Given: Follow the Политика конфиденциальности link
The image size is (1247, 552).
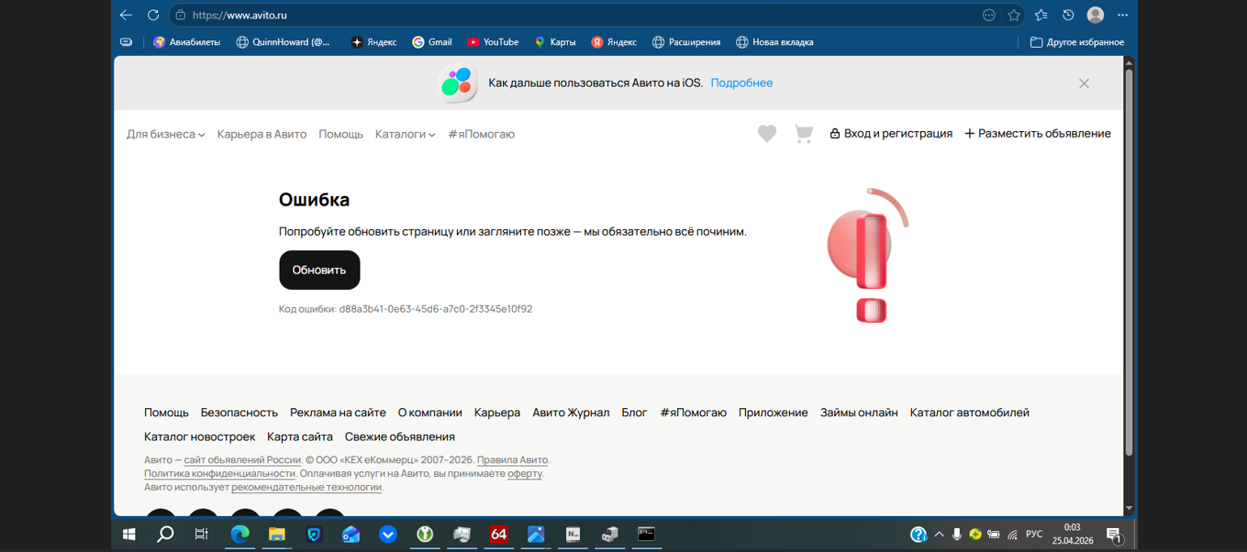Looking at the screenshot, I should [219, 474].
